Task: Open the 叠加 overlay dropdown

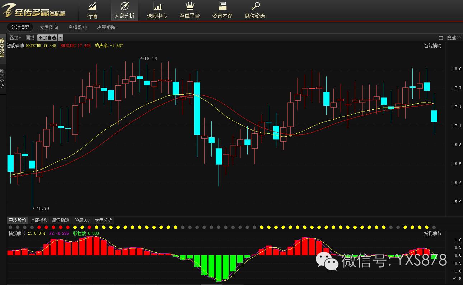Action: [15, 38]
